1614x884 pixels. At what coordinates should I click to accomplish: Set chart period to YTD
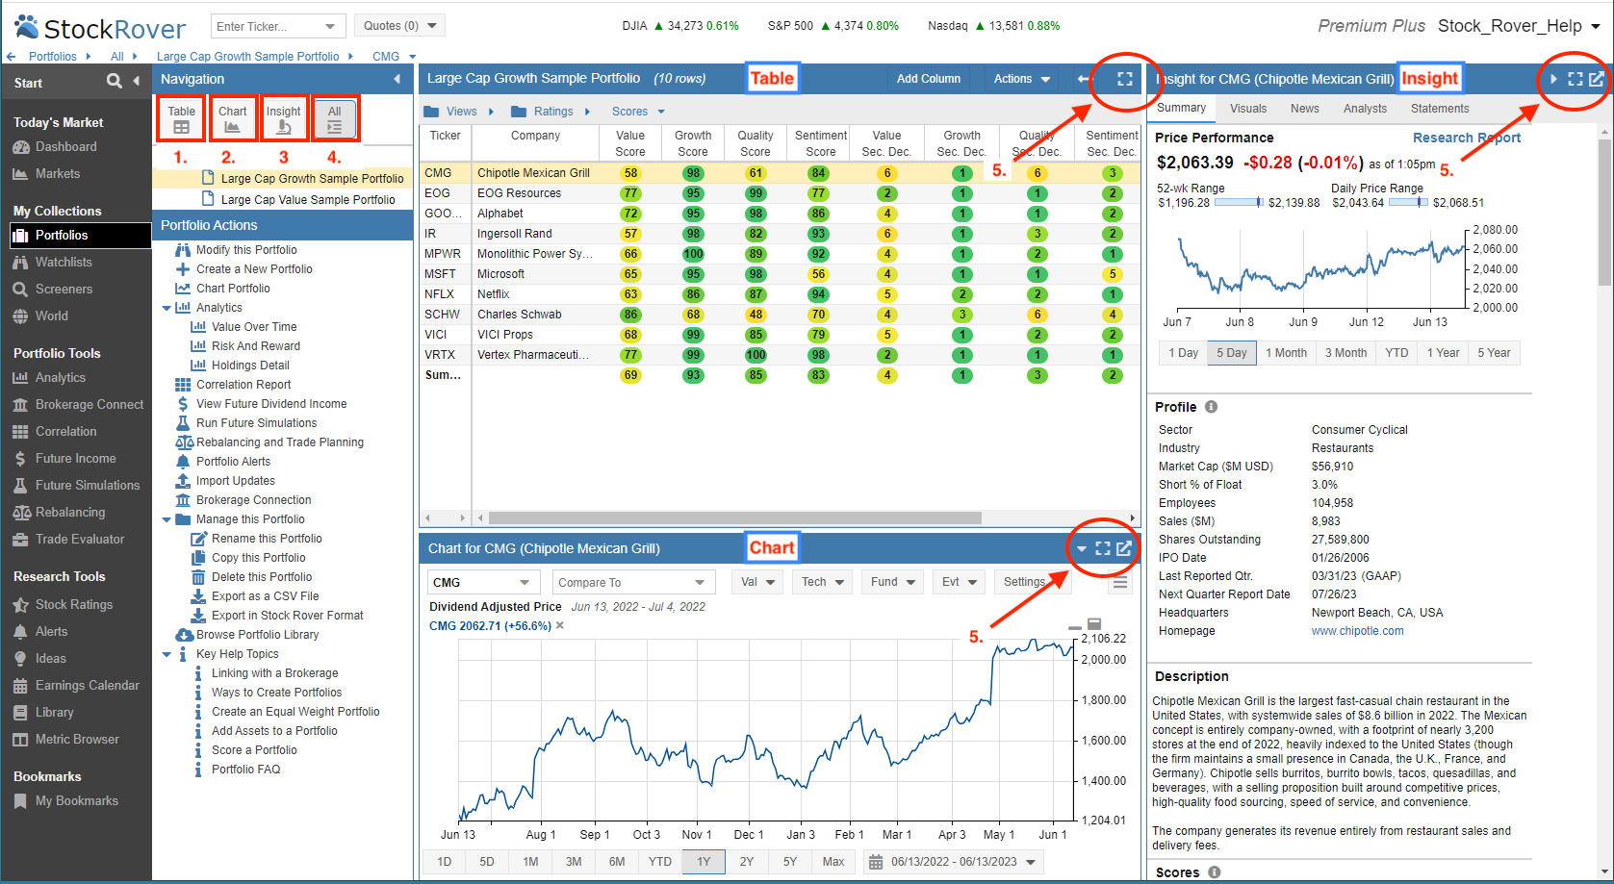(x=660, y=862)
